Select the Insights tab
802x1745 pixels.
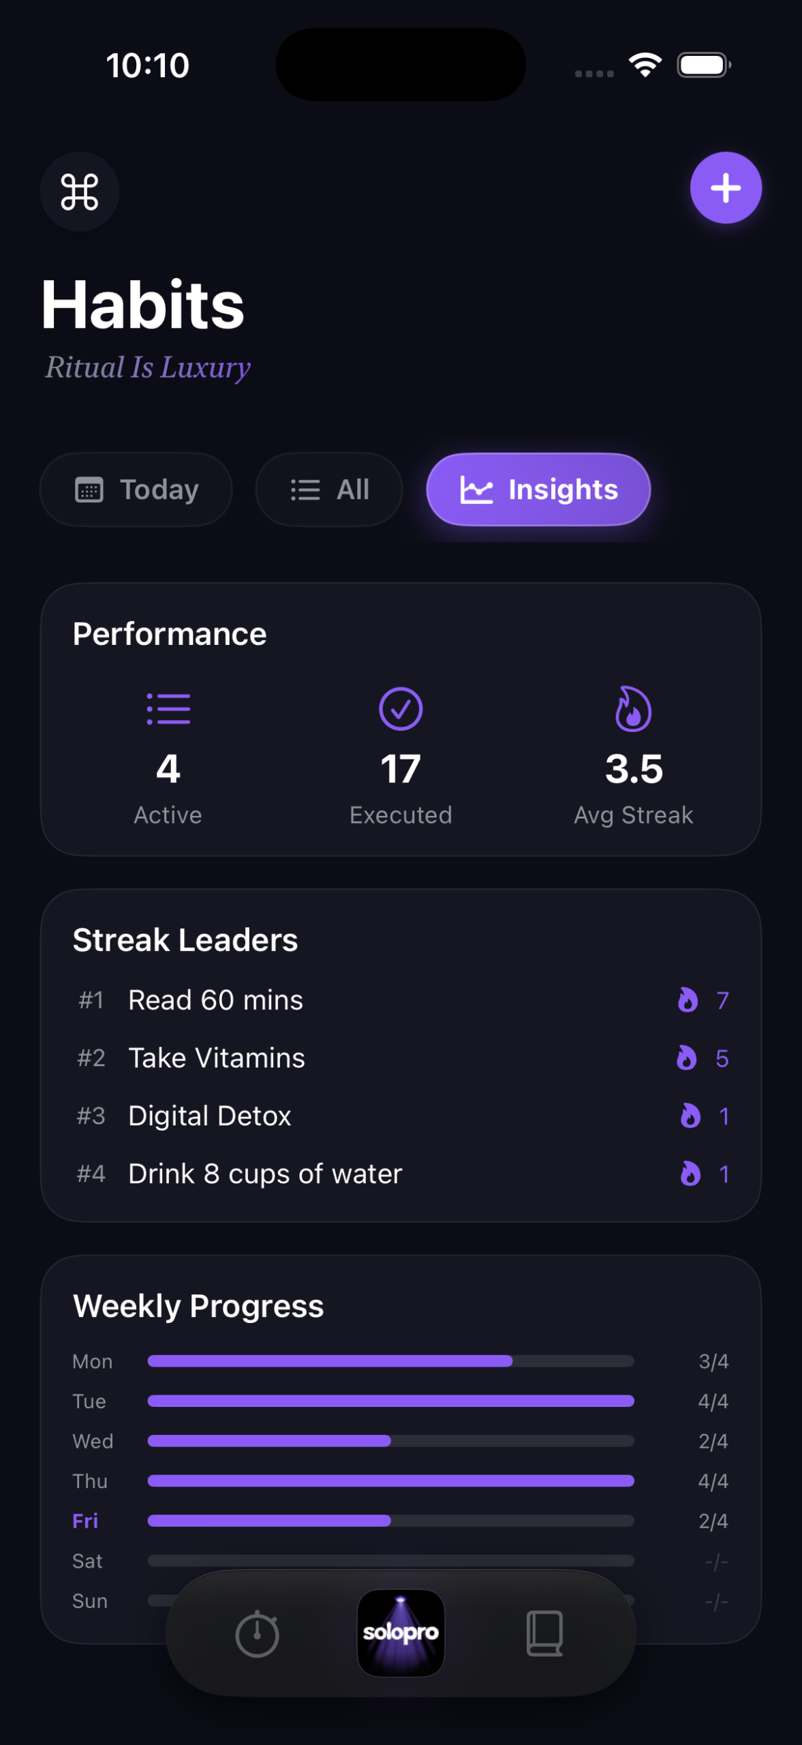coord(538,489)
